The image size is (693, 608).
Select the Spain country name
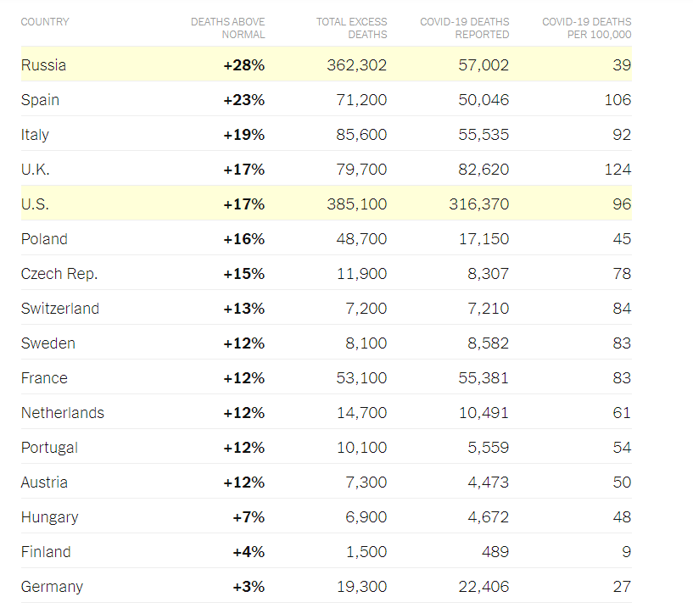[x=40, y=100]
